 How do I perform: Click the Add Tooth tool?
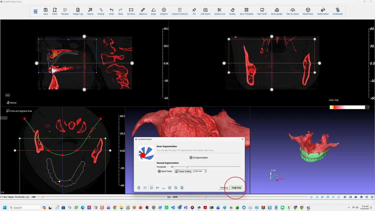pos(262,11)
